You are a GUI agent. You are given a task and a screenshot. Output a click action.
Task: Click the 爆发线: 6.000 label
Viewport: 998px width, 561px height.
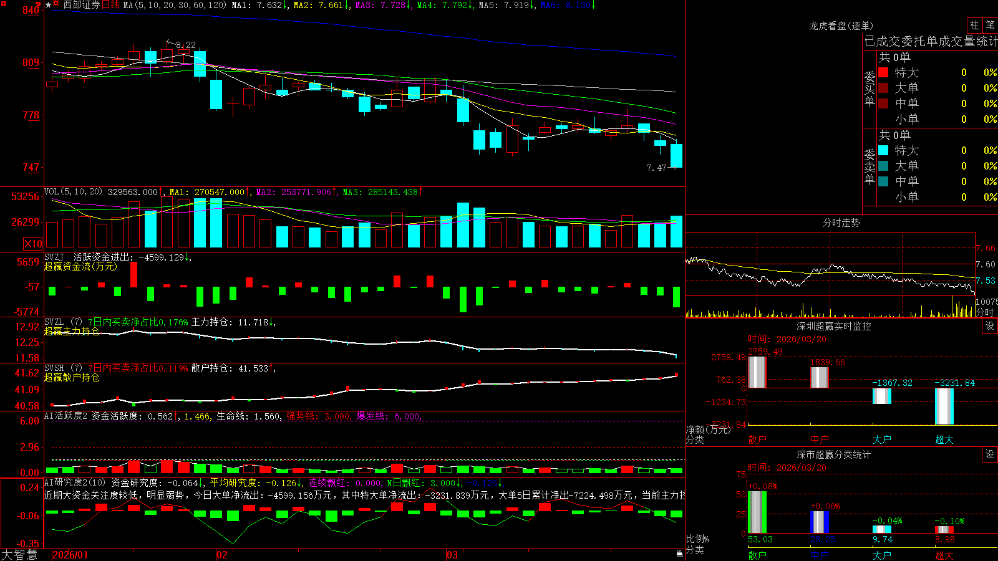(x=388, y=416)
